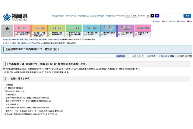Viewport: 193px width, 129px height.
Task: Click the arrow icon under くらし・環境
Action: [x=33, y=34]
